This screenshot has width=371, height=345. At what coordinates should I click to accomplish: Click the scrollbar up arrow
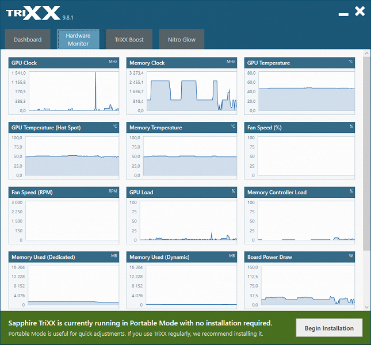(x=367, y=53)
